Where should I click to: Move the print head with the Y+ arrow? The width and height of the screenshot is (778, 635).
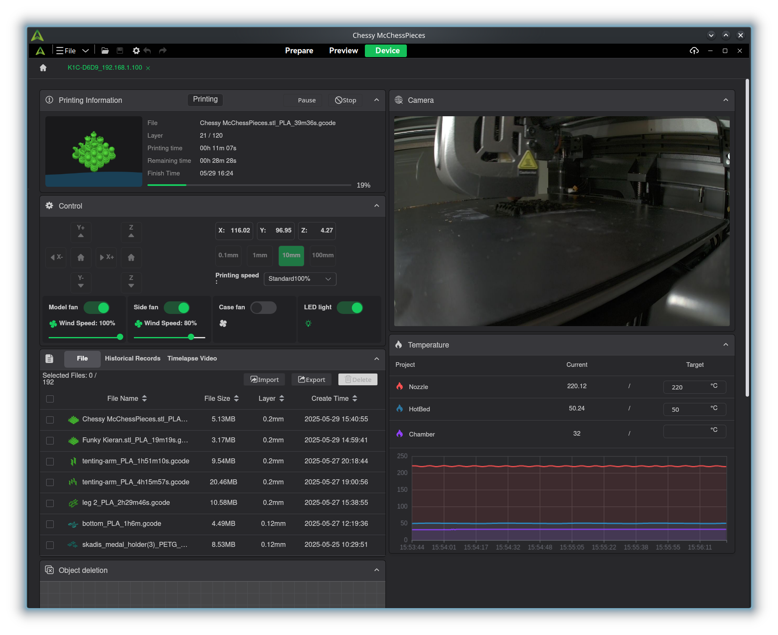[81, 232]
